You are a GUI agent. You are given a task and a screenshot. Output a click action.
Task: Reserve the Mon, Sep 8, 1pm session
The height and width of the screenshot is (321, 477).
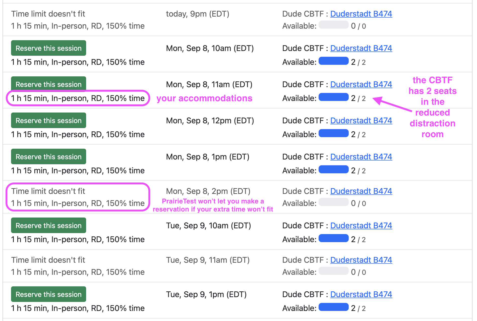[48, 156]
